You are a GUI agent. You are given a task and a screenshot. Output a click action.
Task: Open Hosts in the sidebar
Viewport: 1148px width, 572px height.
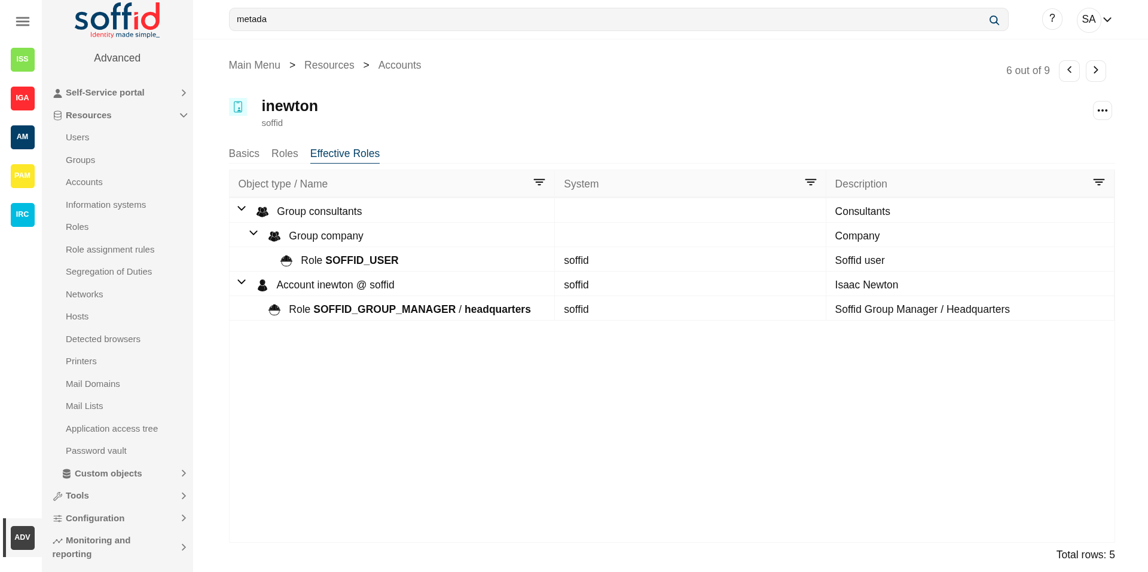(77, 316)
